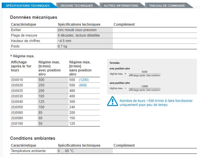Click the '0.7 kg' weight value
Image resolution: width=200 pixels, height=157 pixels.
pyautogui.click(x=62, y=46)
